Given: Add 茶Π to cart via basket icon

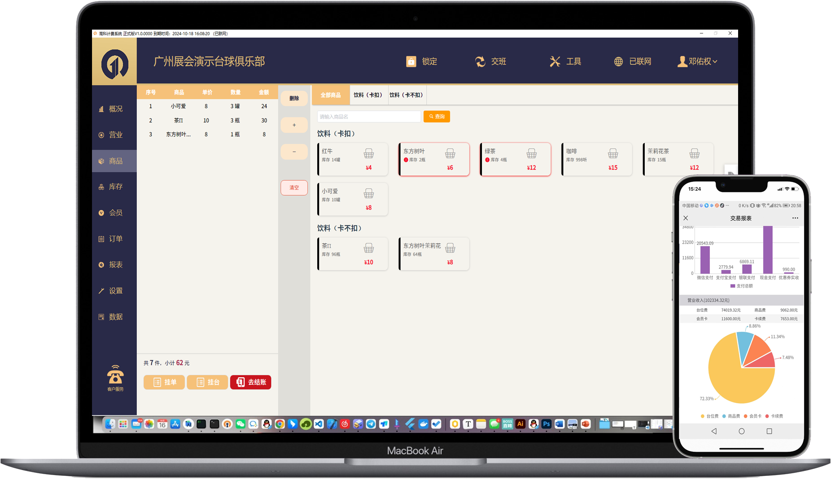Looking at the screenshot, I should click(369, 248).
